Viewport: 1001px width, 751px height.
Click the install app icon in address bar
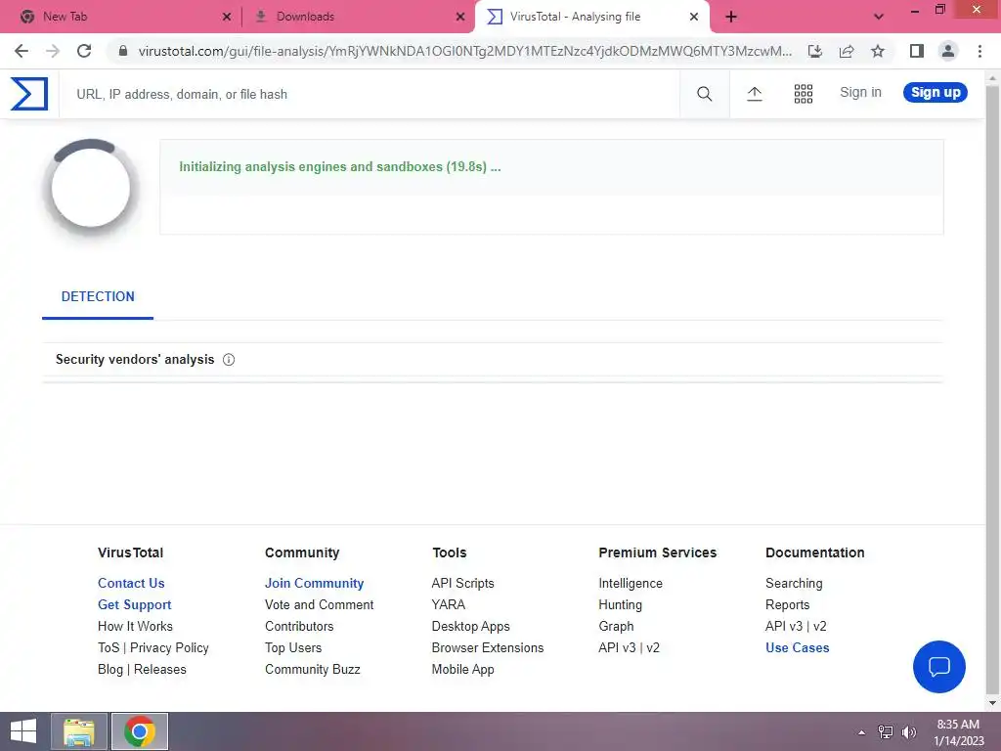point(814,51)
